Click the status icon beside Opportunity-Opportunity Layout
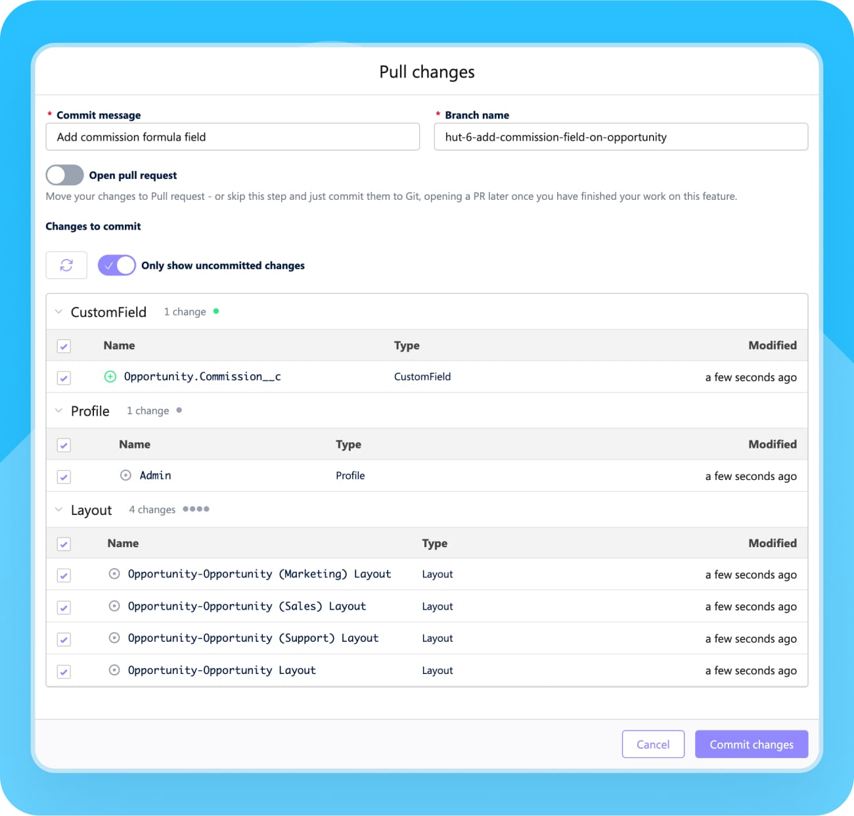The image size is (854, 816). point(114,670)
